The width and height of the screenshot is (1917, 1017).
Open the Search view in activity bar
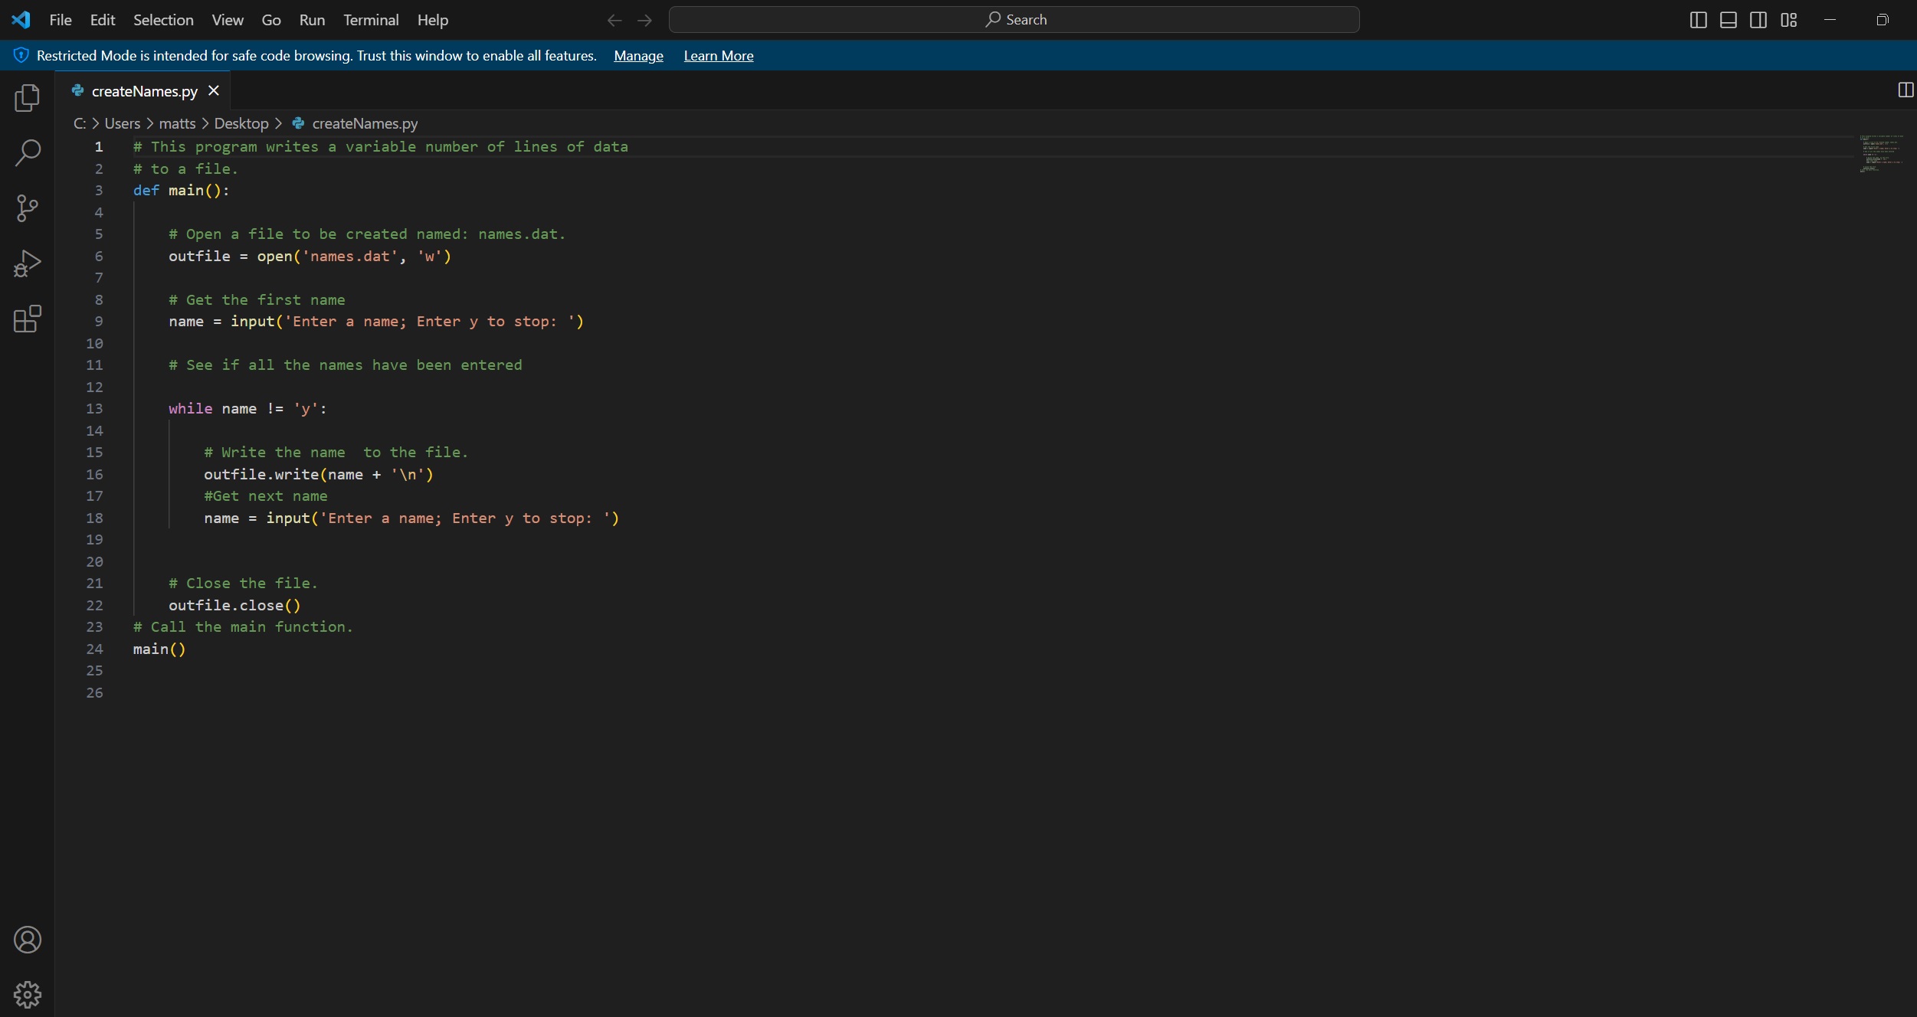[x=28, y=152]
